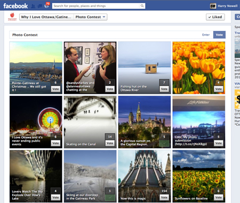Click 'Now this is magic' caption
240x203 pixels.
[133, 198]
